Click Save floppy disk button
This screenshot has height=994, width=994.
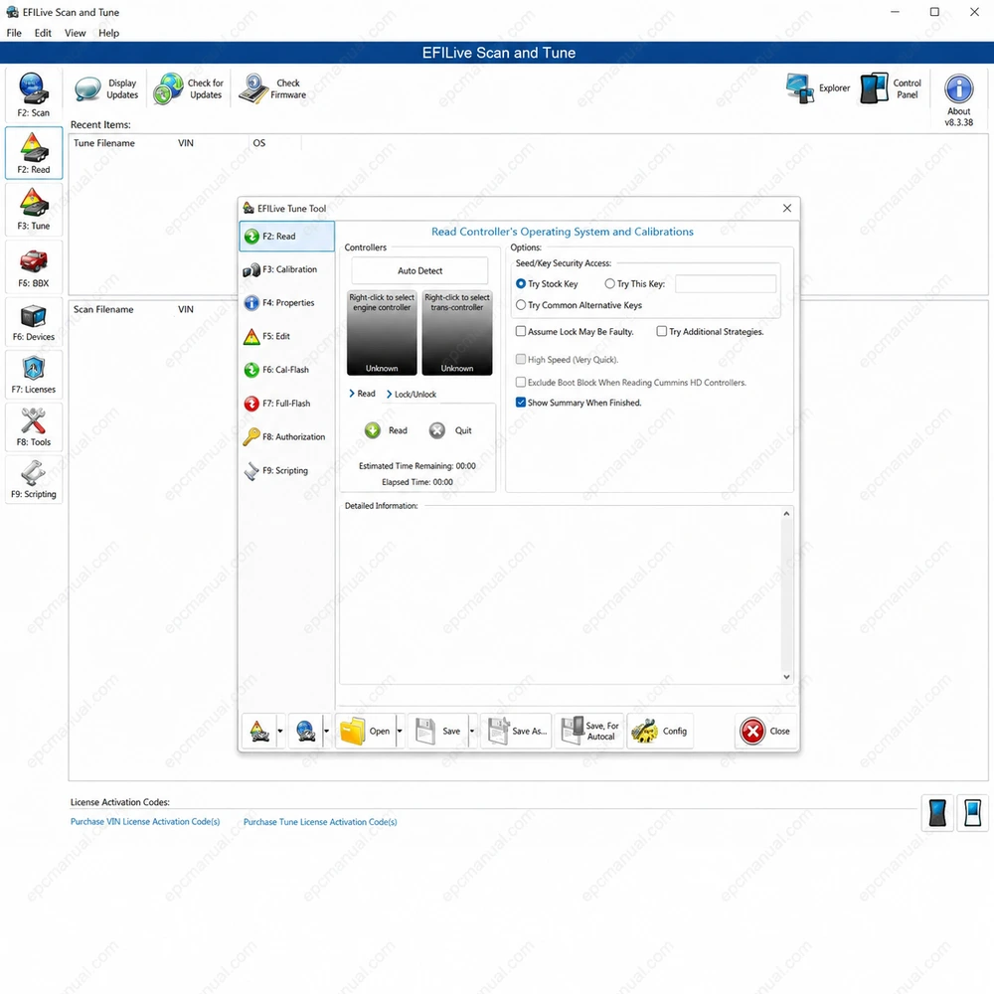coord(438,731)
